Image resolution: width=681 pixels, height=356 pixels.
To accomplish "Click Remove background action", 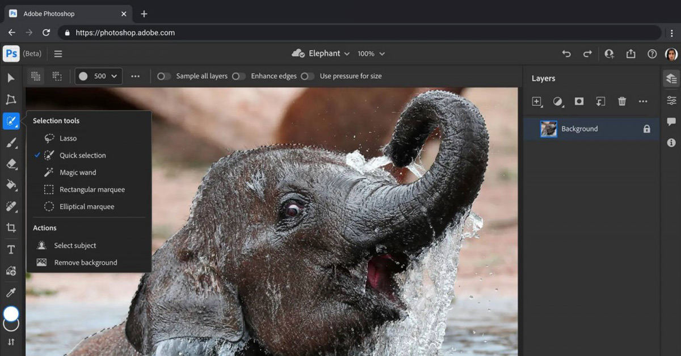I will pyautogui.click(x=85, y=262).
